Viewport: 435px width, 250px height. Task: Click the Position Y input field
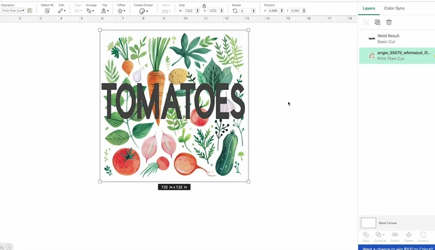click(x=296, y=11)
